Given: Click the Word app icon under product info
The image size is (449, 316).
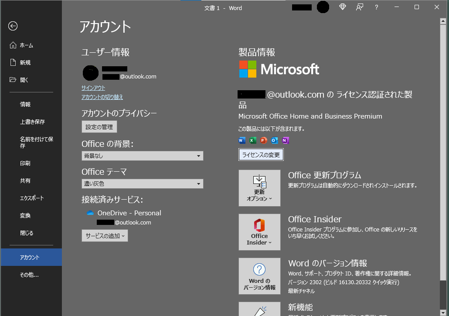Looking at the screenshot, I should [242, 140].
